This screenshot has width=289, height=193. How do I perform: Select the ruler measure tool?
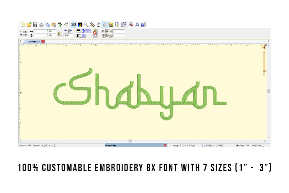click(92, 25)
